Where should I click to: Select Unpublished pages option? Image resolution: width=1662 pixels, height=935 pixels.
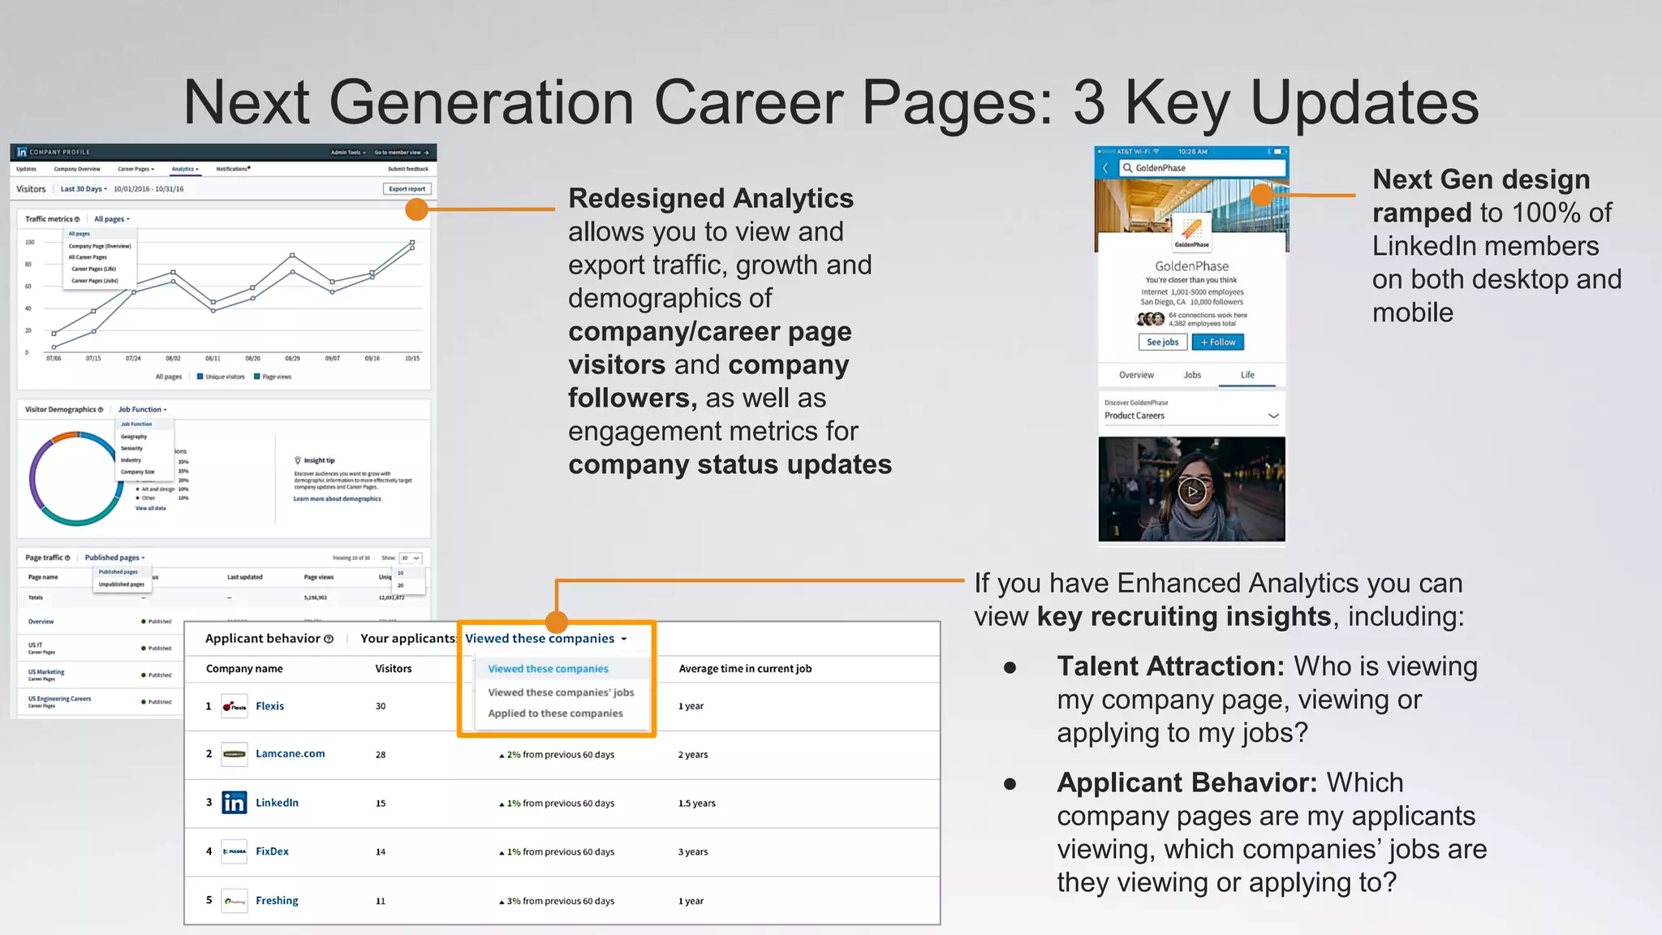121,584
